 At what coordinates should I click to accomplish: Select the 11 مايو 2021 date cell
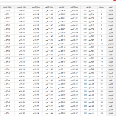(89, 113)
